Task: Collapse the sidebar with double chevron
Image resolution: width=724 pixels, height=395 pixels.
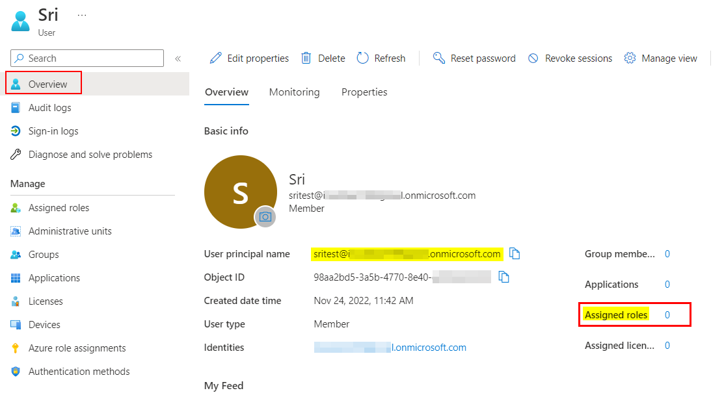Action: (178, 58)
